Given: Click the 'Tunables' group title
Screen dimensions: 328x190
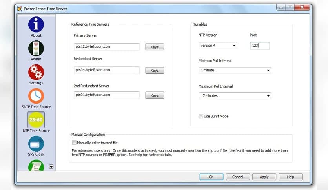Looking at the screenshot, I should tap(200, 24).
